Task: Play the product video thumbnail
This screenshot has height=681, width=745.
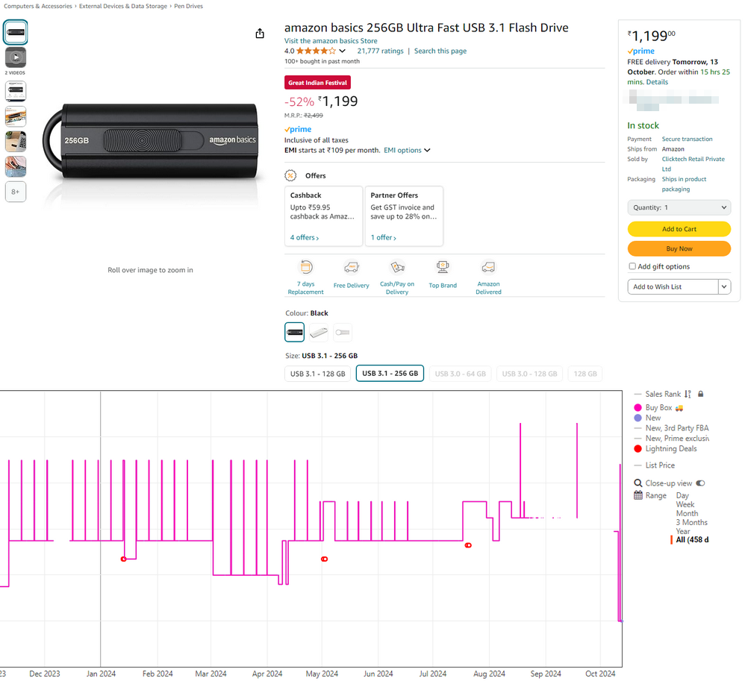Action: (16, 57)
